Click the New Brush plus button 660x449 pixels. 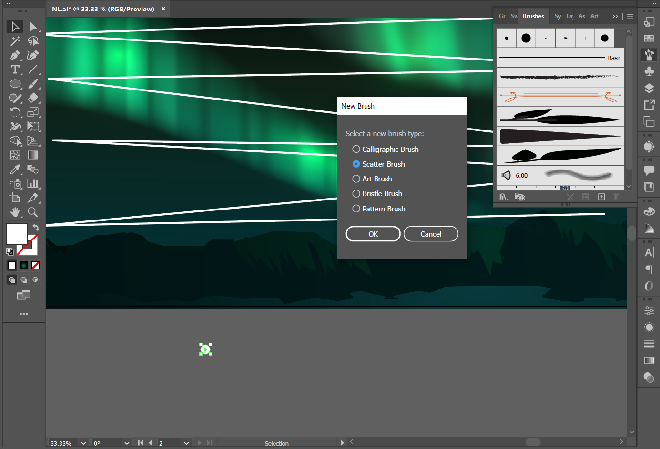[601, 197]
